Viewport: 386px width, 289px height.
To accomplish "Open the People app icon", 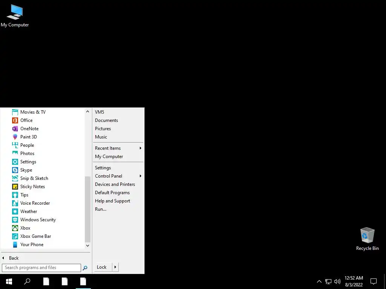I will click(15, 145).
